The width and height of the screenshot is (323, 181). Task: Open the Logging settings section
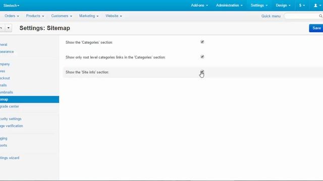tap(4, 138)
